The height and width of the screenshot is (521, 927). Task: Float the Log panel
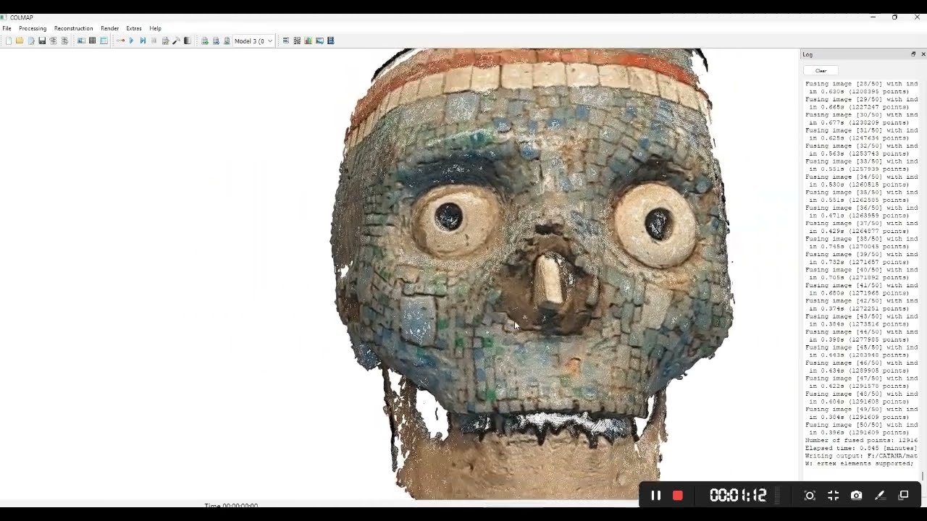point(913,54)
